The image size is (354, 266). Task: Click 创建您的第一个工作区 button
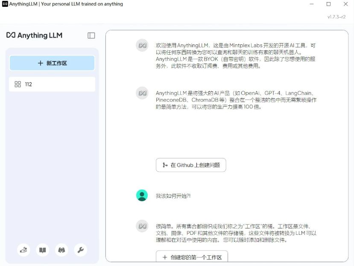[x=192, y=257]
